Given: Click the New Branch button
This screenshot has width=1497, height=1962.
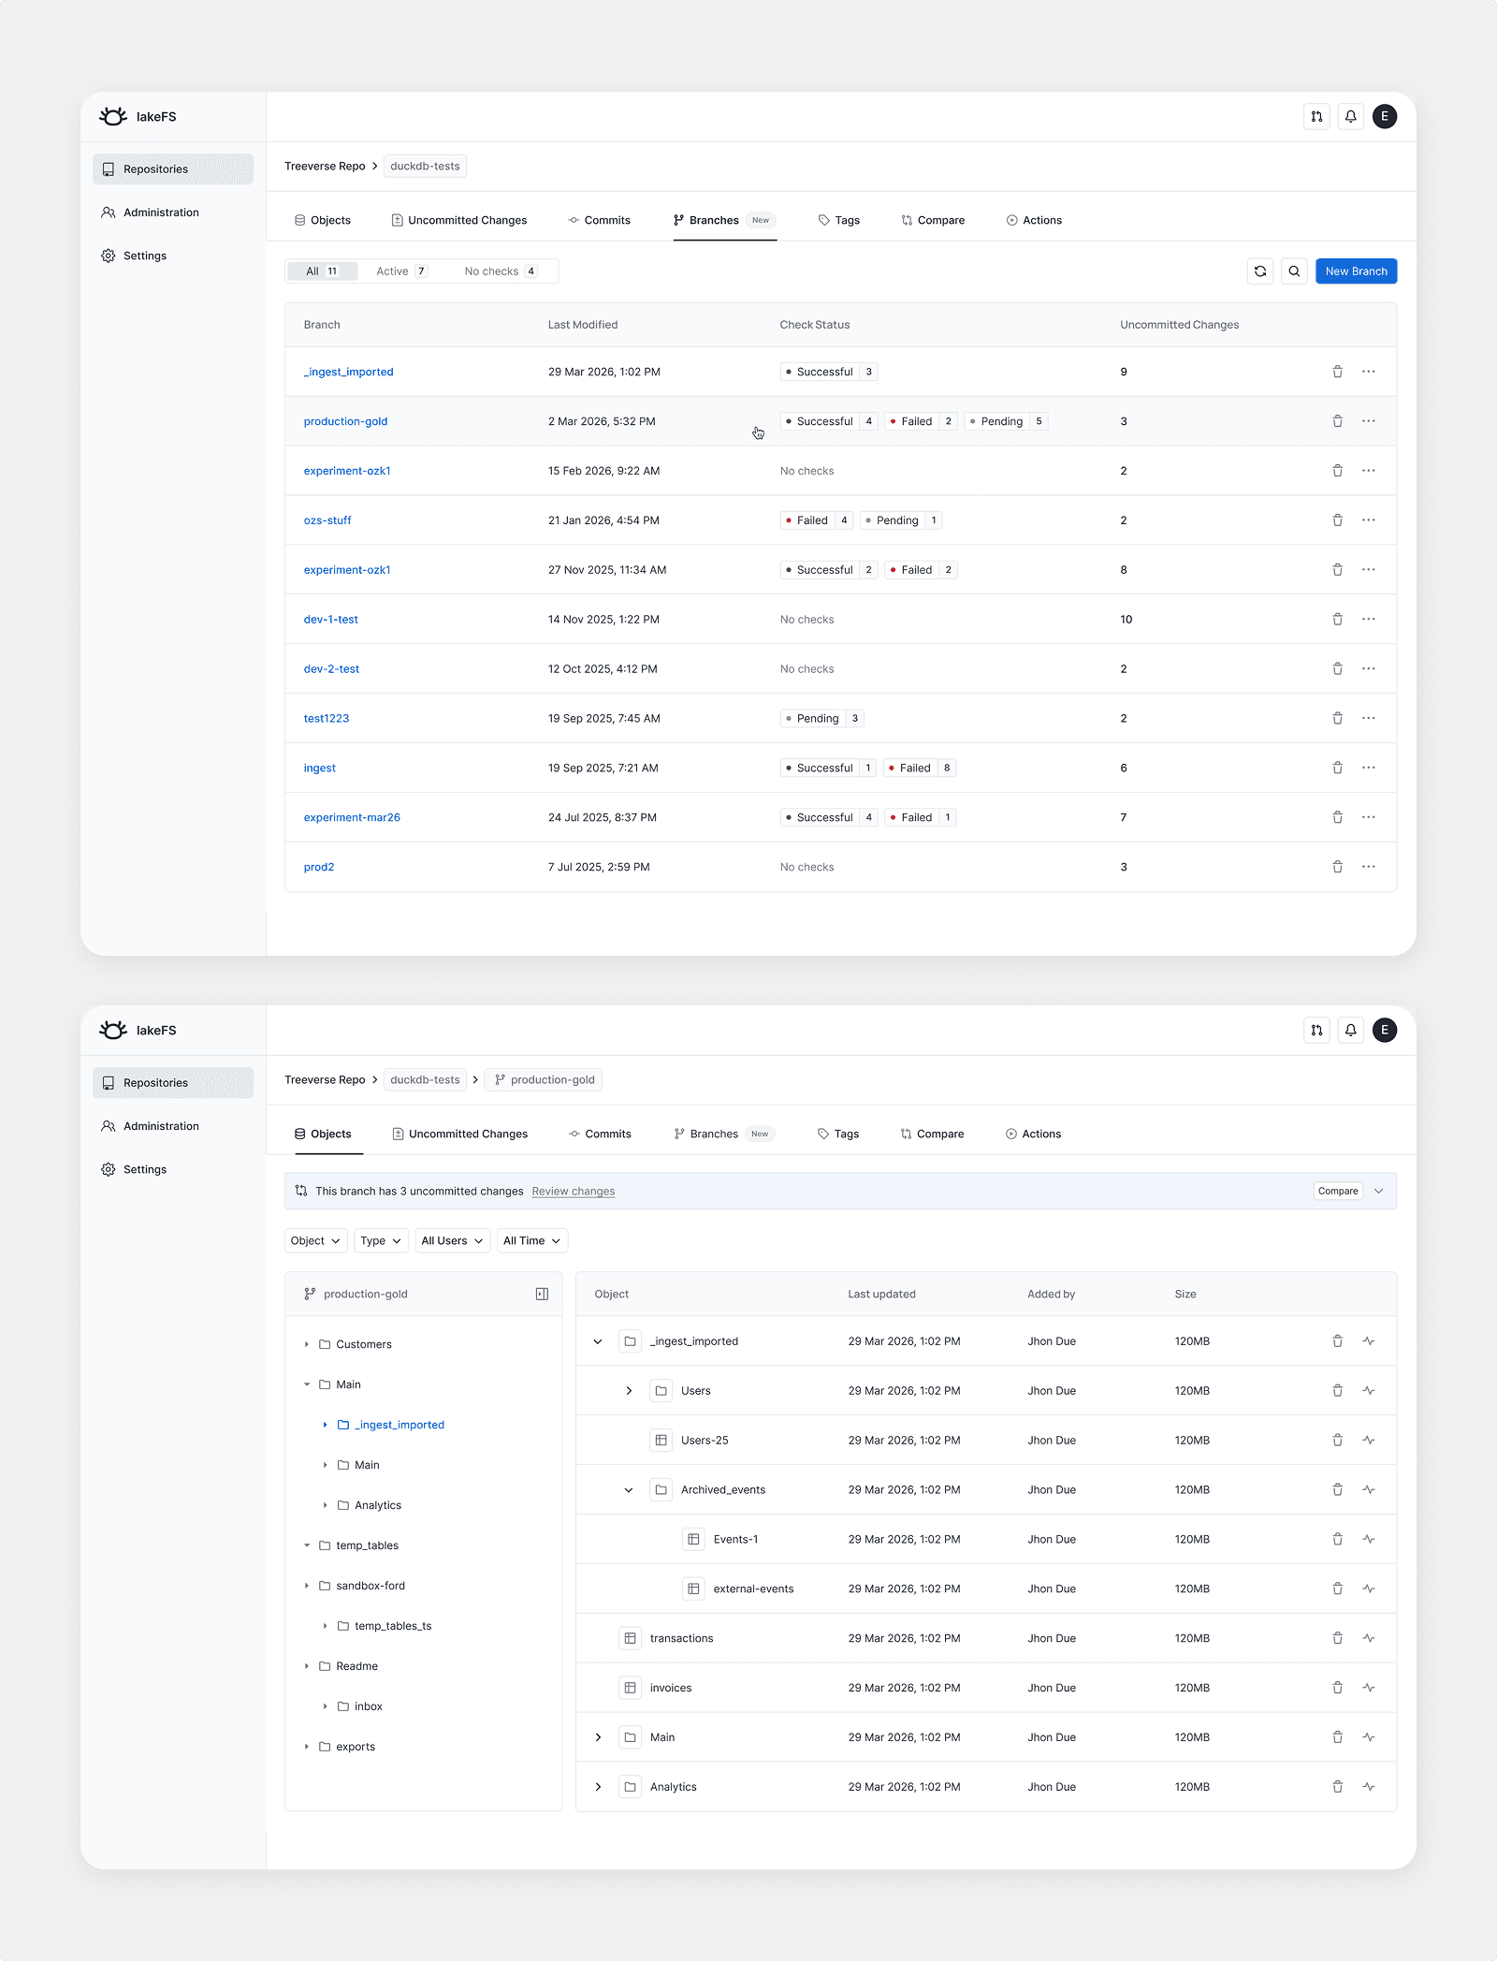Looking at the screenshot, I should pos(1356,271).
